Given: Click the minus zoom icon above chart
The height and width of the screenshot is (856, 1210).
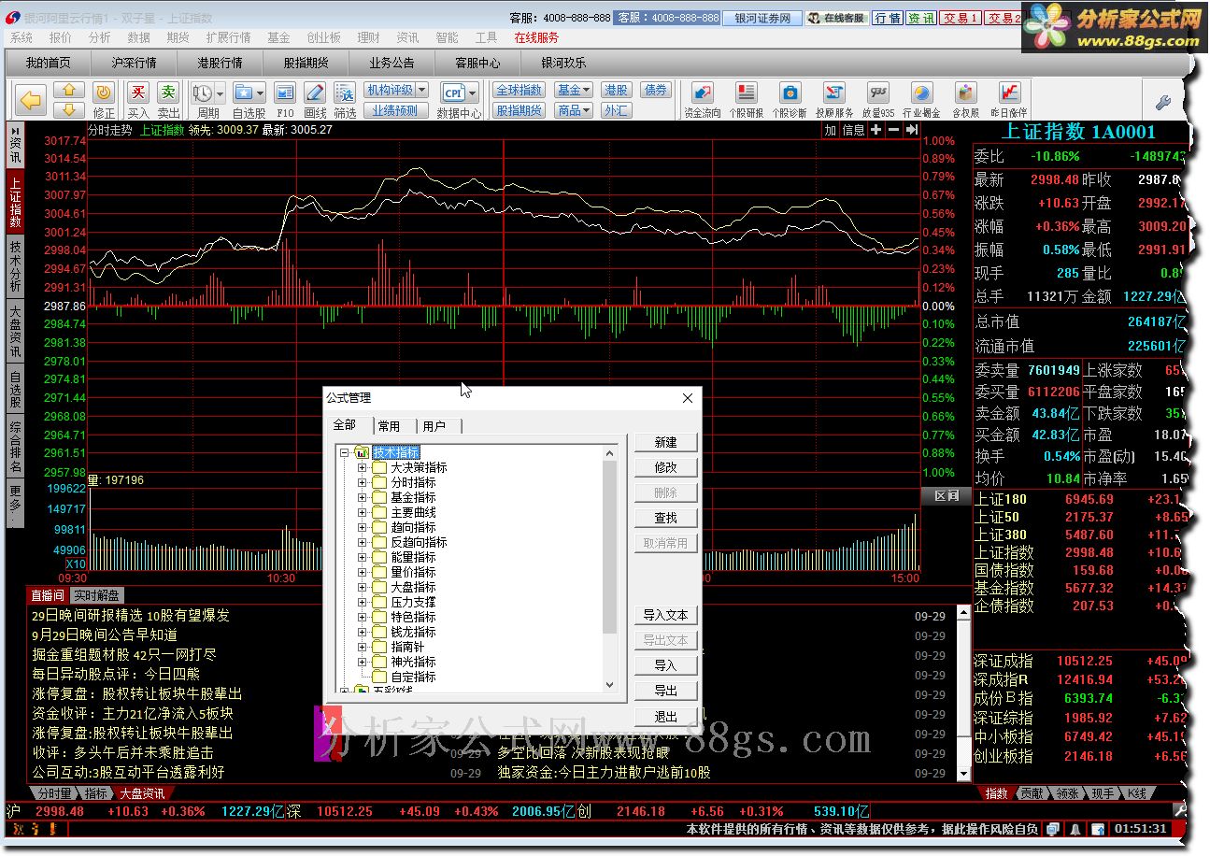Looking at the screenshot, I should click(894, 131).
